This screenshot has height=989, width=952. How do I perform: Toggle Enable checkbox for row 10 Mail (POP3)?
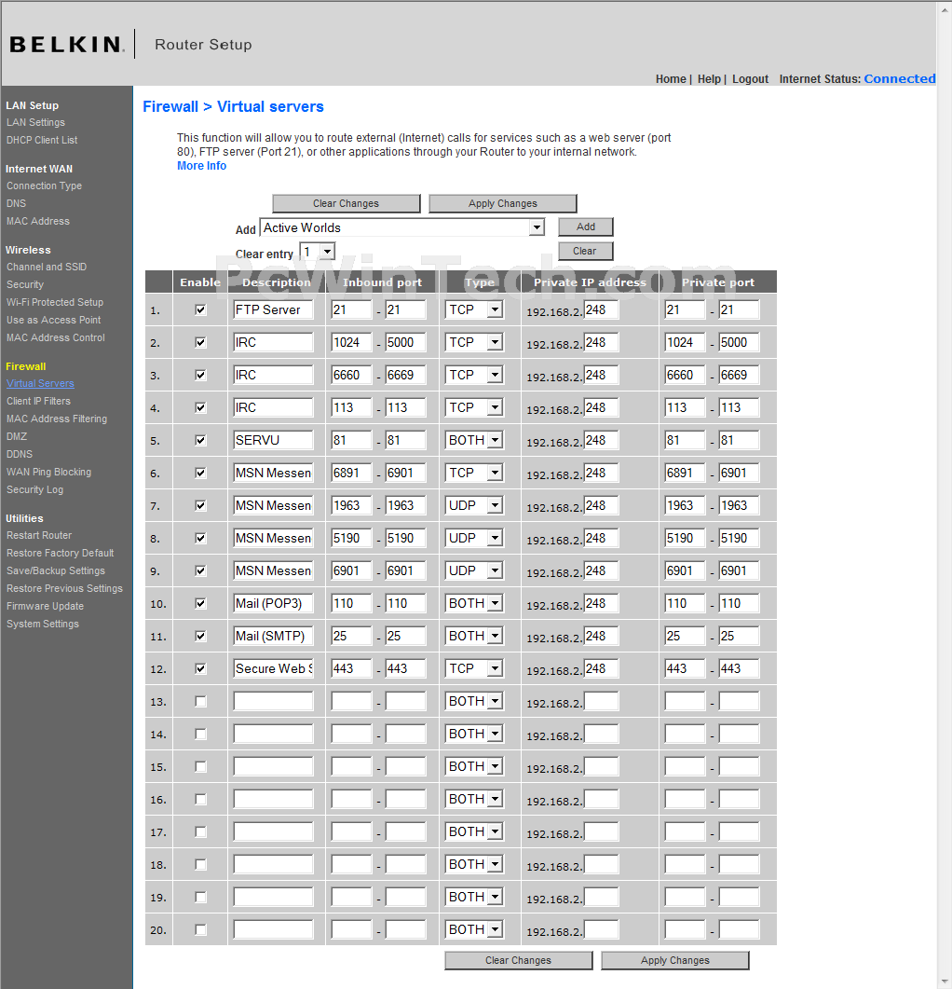200,604
